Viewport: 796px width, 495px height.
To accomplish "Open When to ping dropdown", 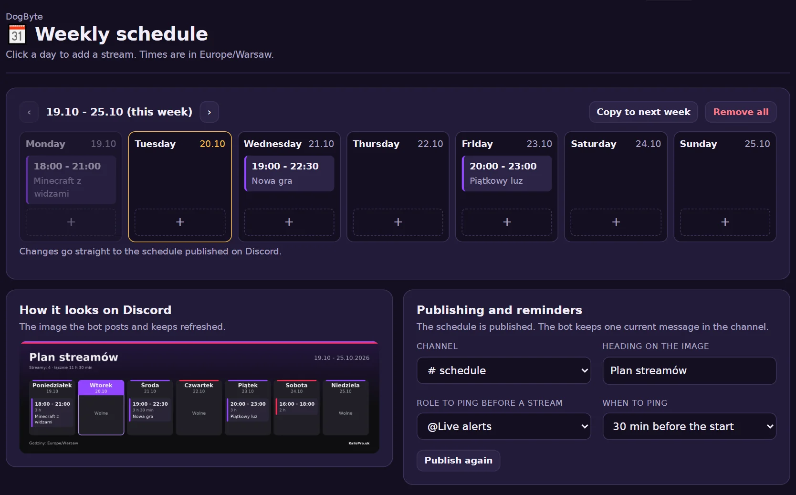I will (689, 426).
